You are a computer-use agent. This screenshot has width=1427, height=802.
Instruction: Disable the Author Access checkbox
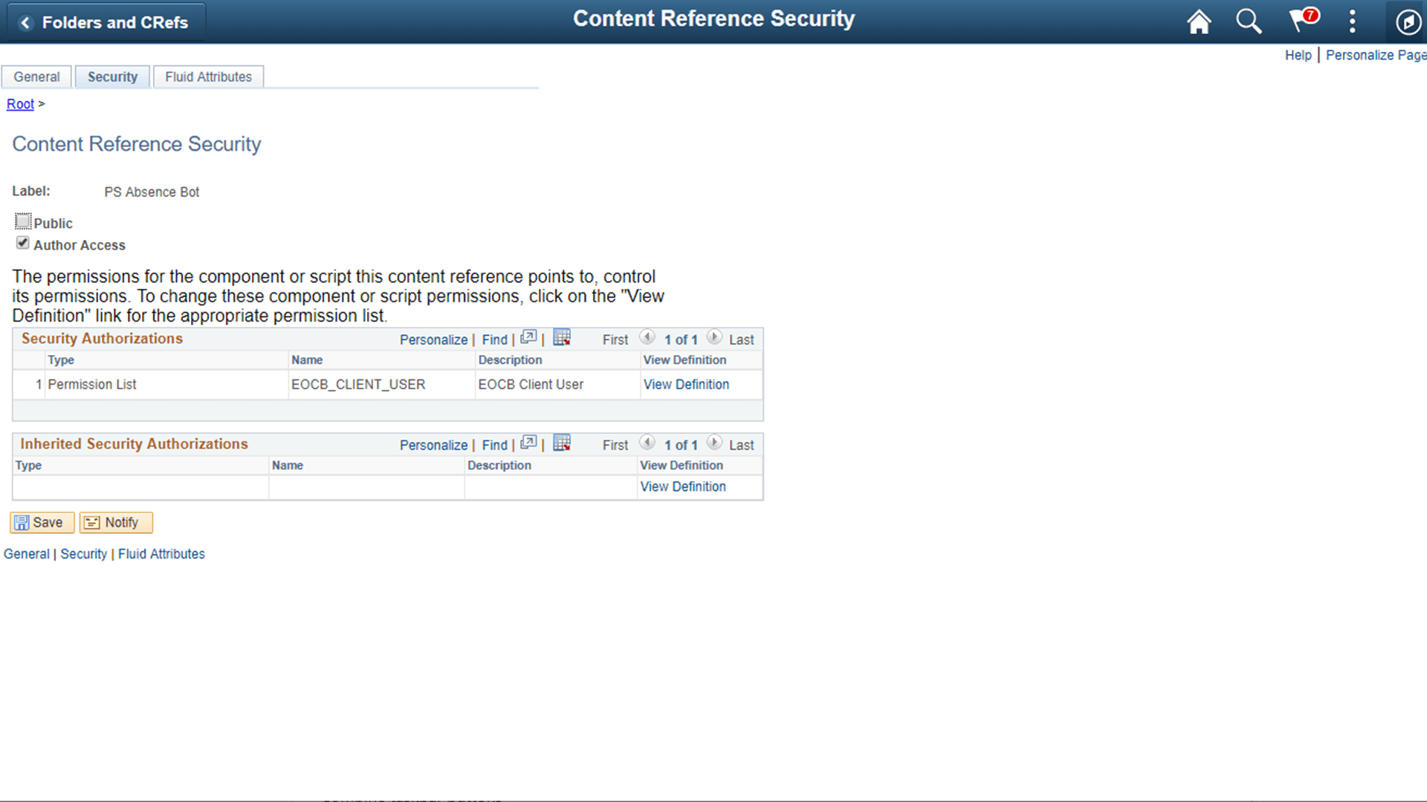[22, 243]
